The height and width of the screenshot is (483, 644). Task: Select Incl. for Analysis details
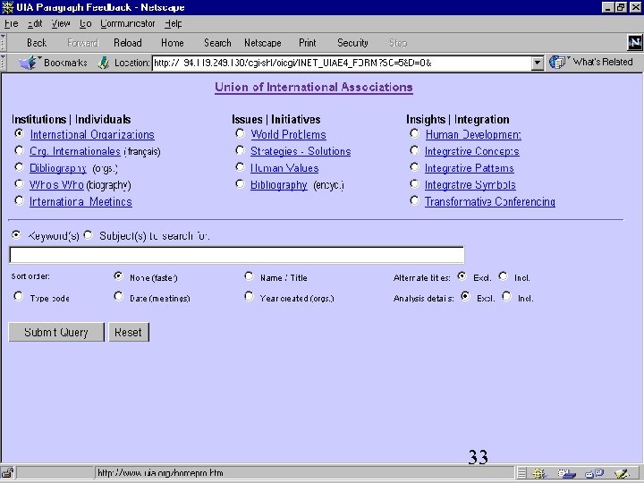click(x=507, y=296)
